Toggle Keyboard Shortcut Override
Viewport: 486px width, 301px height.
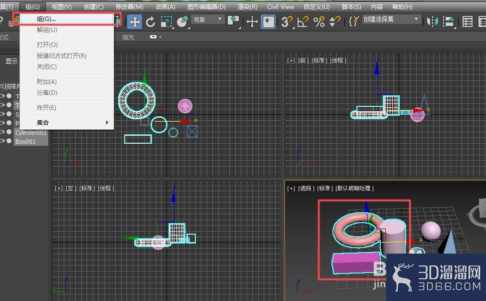click(x=268, y=22)
